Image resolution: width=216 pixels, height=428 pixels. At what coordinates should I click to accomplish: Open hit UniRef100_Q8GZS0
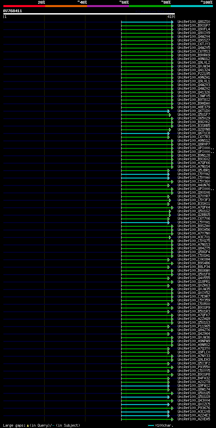194,22
